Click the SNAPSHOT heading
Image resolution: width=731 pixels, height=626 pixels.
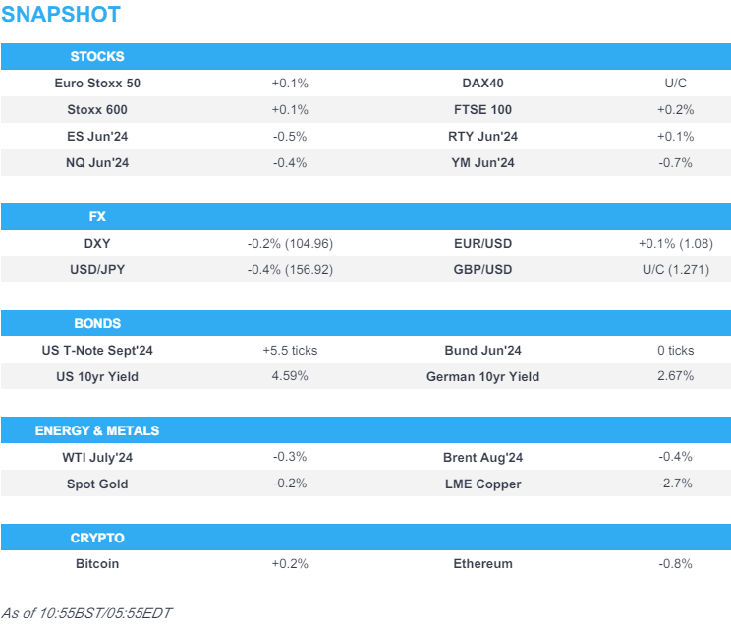pos(61,15)
